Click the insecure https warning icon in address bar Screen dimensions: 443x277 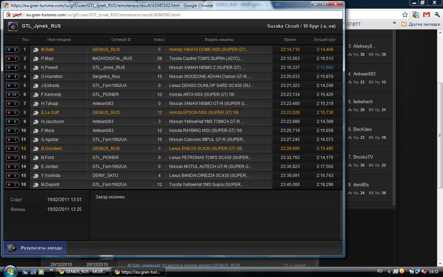[x=9, y=15]
